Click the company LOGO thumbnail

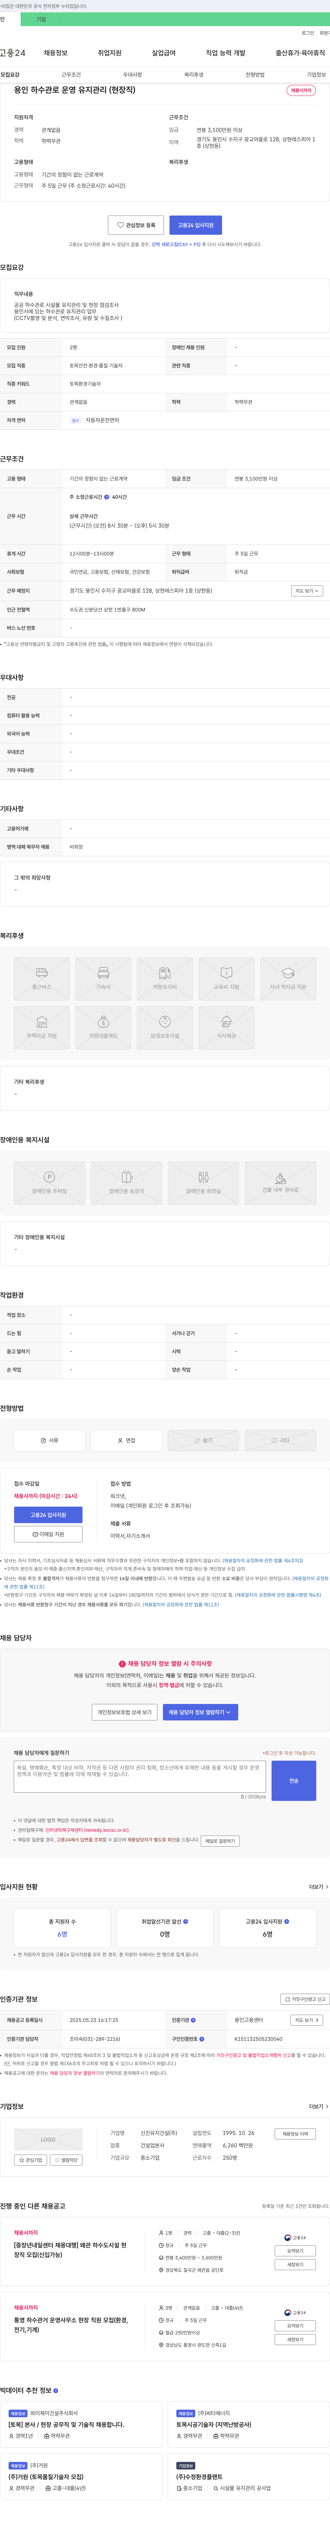[x=48, y=2139]
